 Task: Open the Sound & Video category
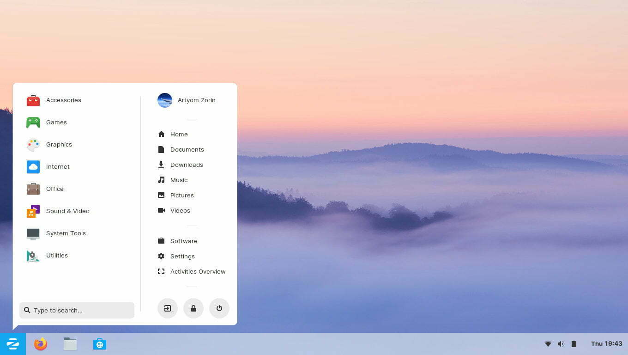(67, 211)
